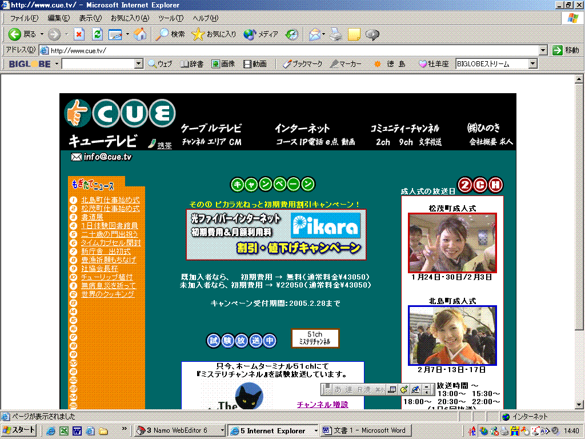
Task: Open the Windows スタート menu
Action: (19, 430)
